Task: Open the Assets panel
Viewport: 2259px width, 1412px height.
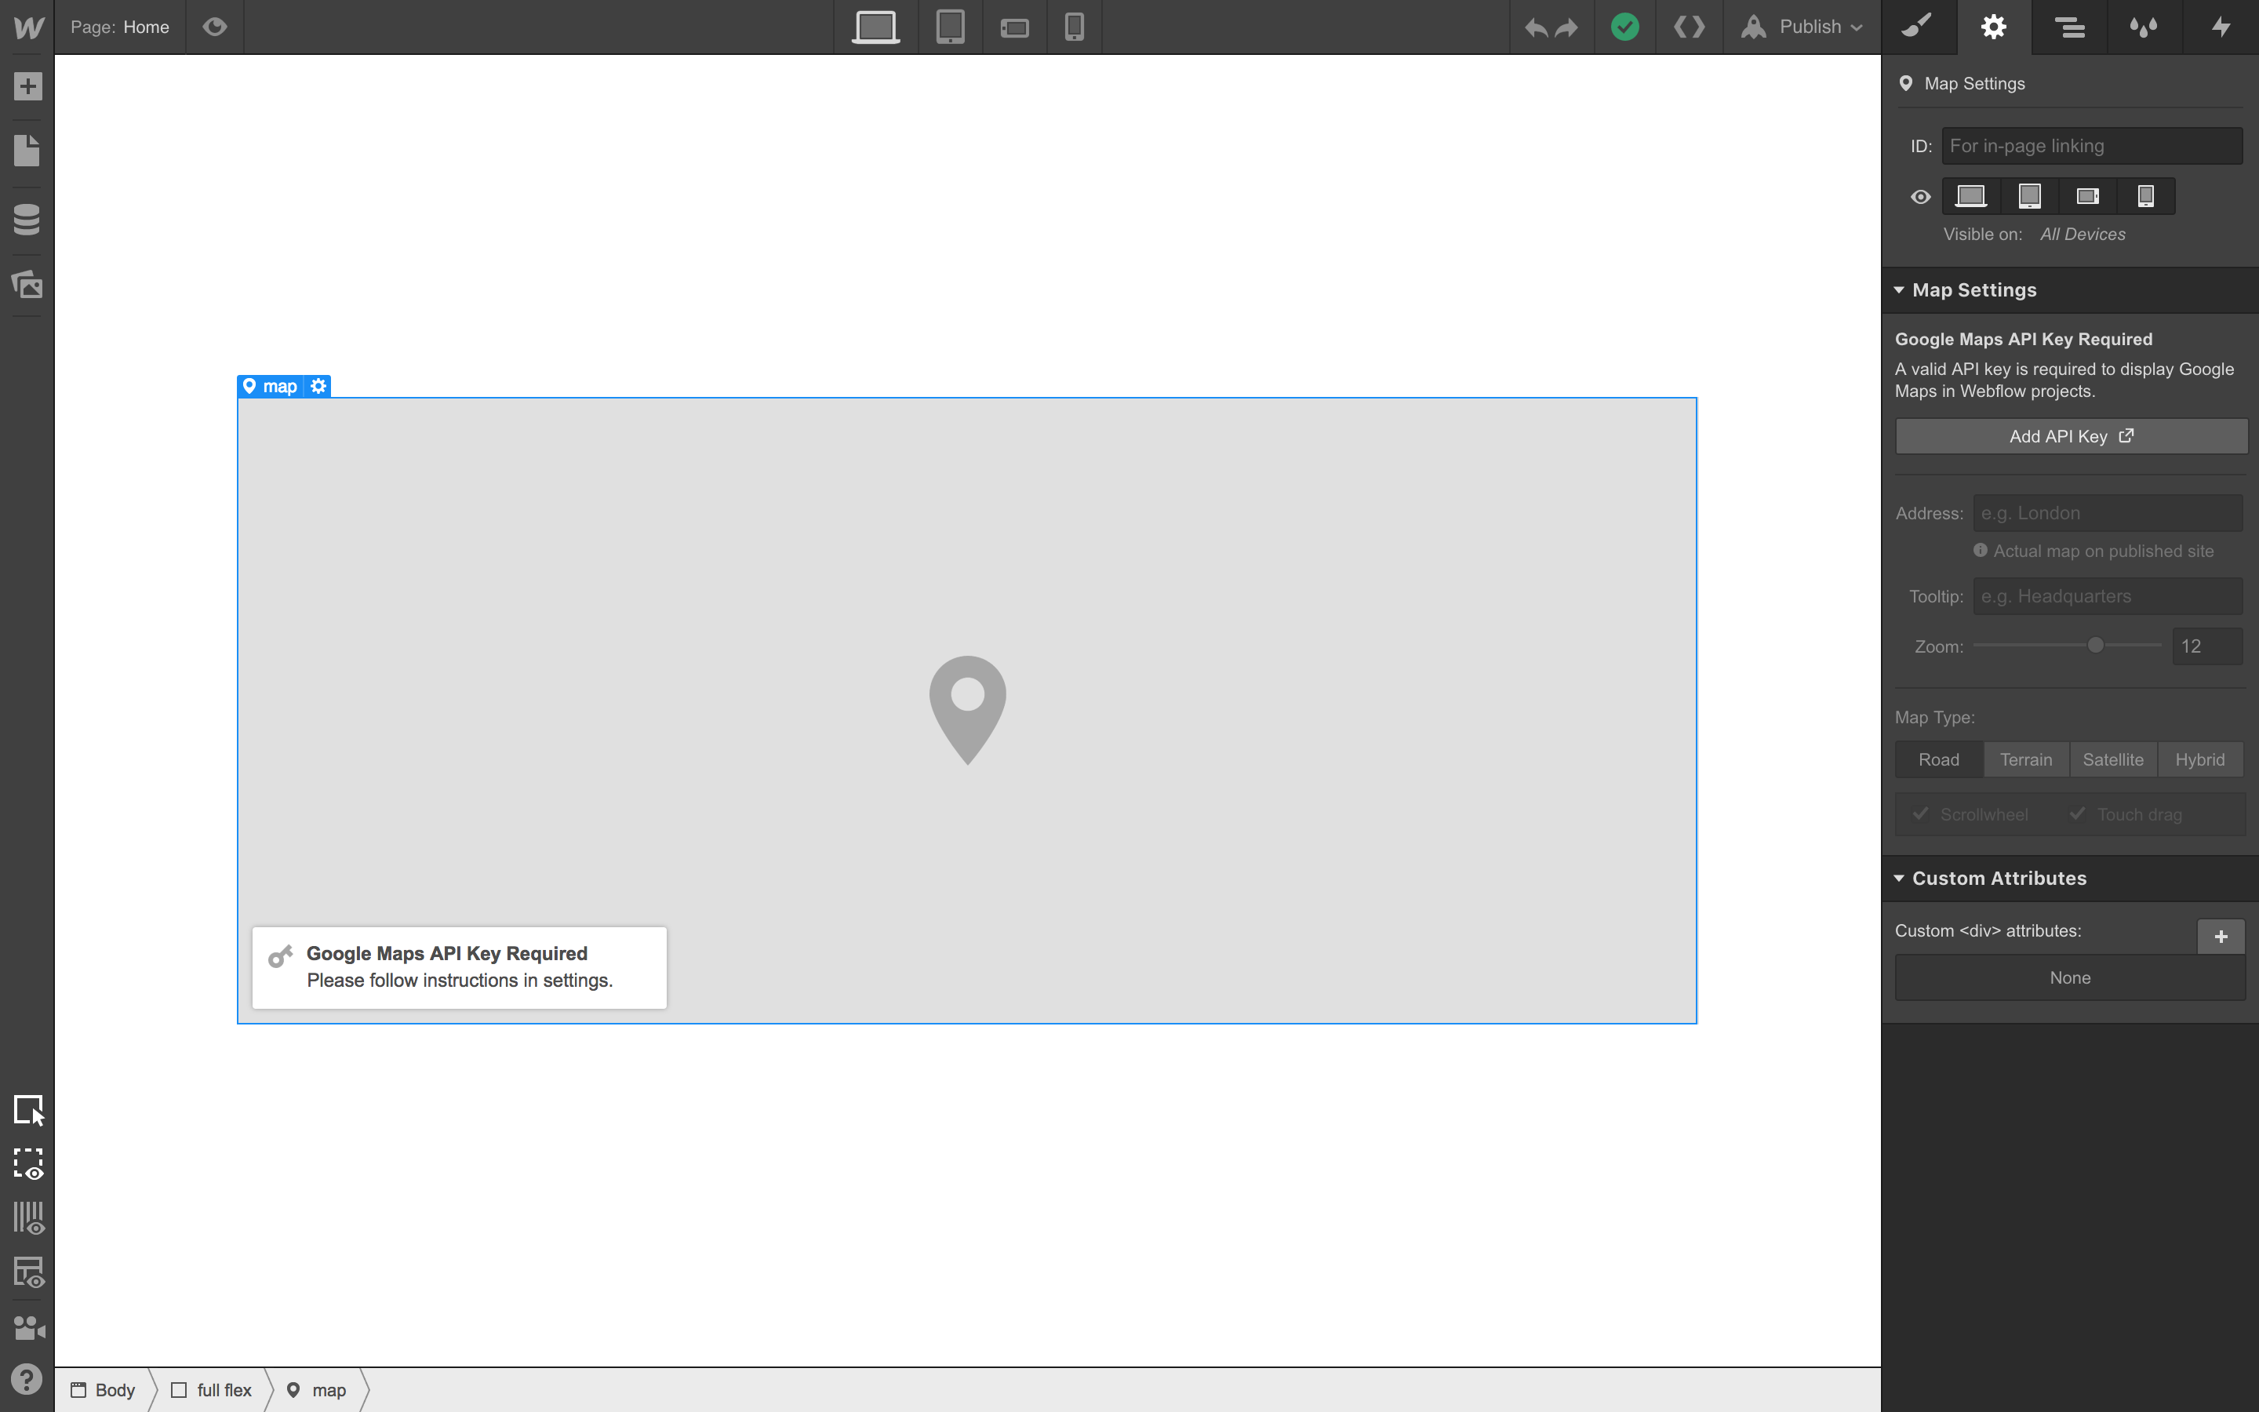Action: coord(27,285)
